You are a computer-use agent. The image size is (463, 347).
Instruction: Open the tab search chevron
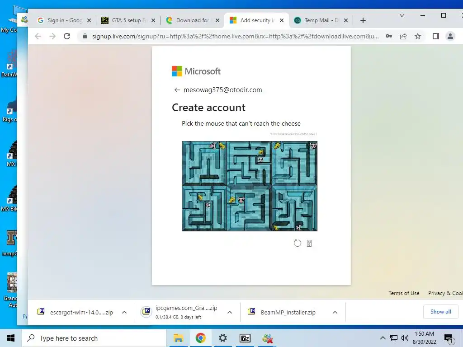[x=402, y=15]
